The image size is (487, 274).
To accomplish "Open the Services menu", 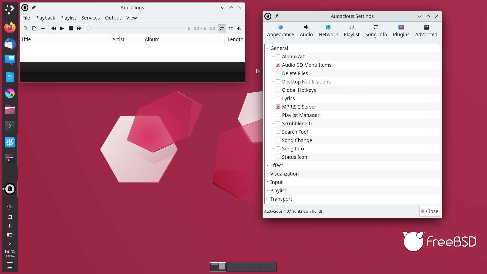I will [x=91, y=18].
